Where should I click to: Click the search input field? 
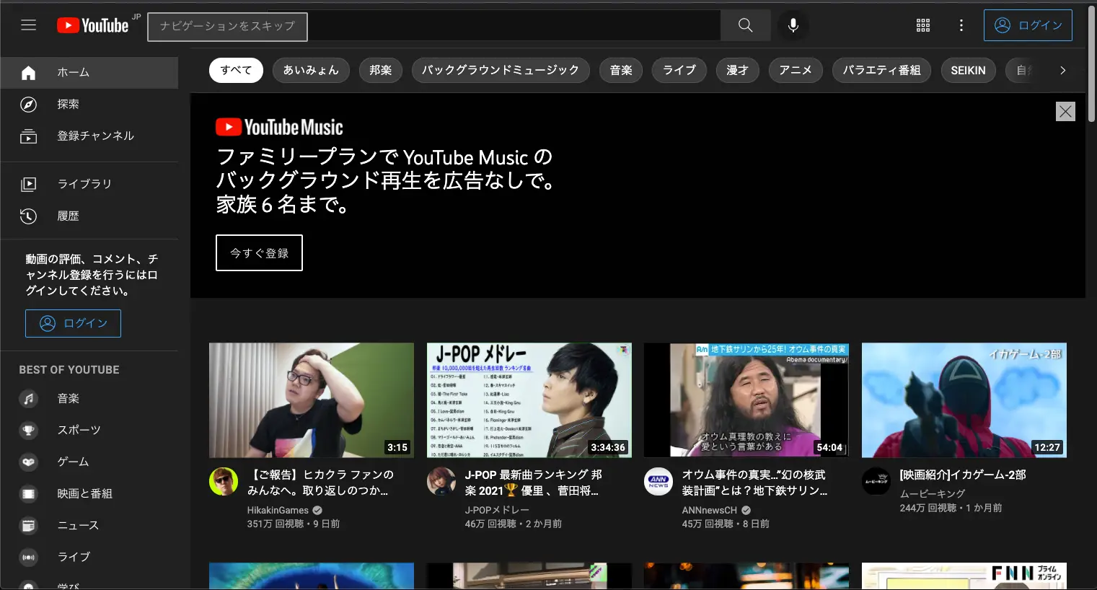coord(514,25)
